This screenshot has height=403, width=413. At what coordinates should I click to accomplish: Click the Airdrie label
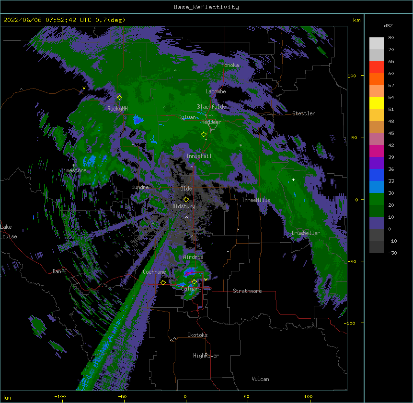193,257
